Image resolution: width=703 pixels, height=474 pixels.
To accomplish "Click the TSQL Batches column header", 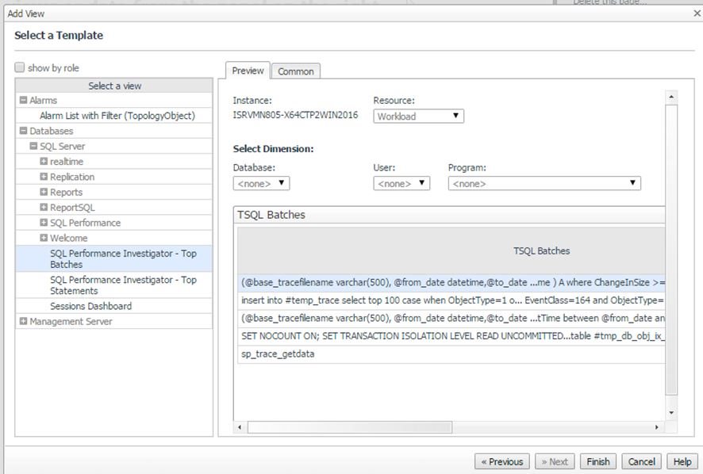I will 451,250.
